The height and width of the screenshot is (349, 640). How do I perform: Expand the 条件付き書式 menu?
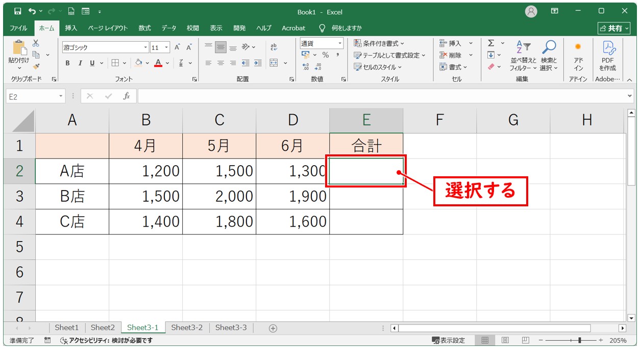coord(379,43)
